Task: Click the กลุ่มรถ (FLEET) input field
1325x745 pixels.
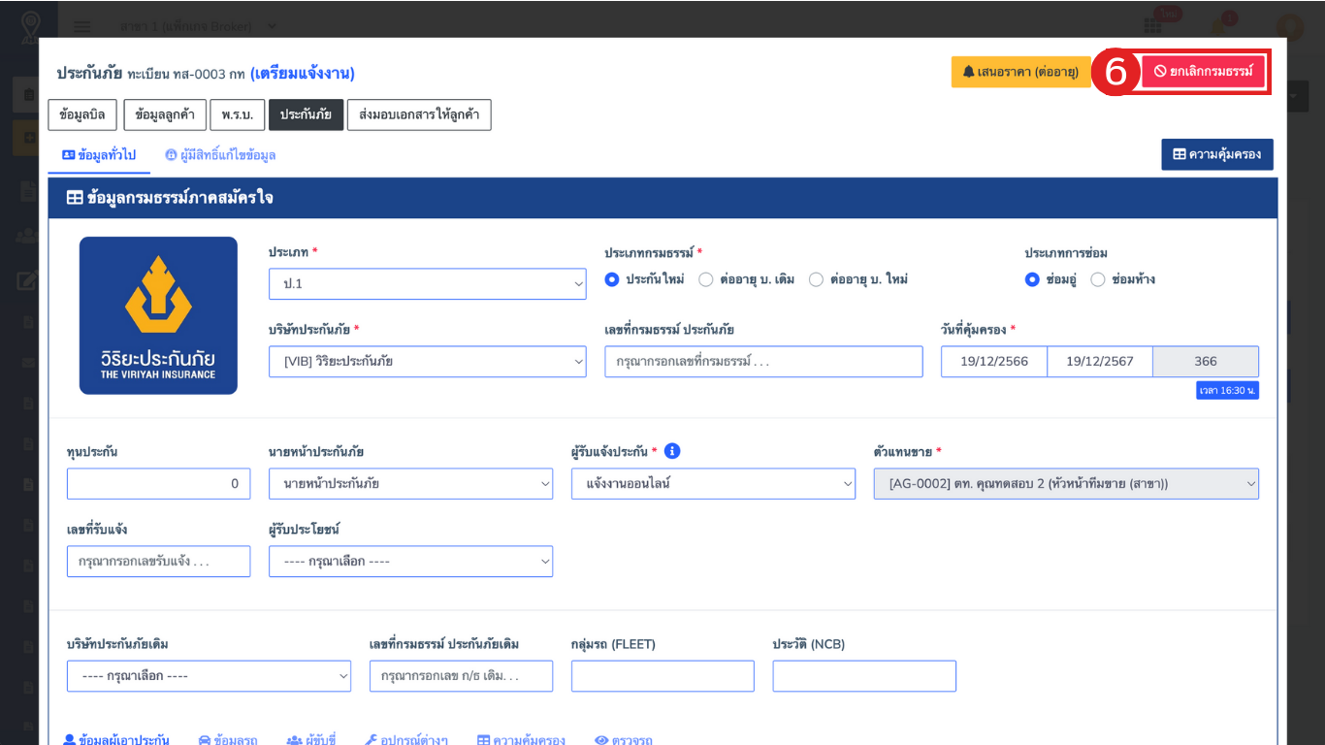Action: tap(662, 676)
